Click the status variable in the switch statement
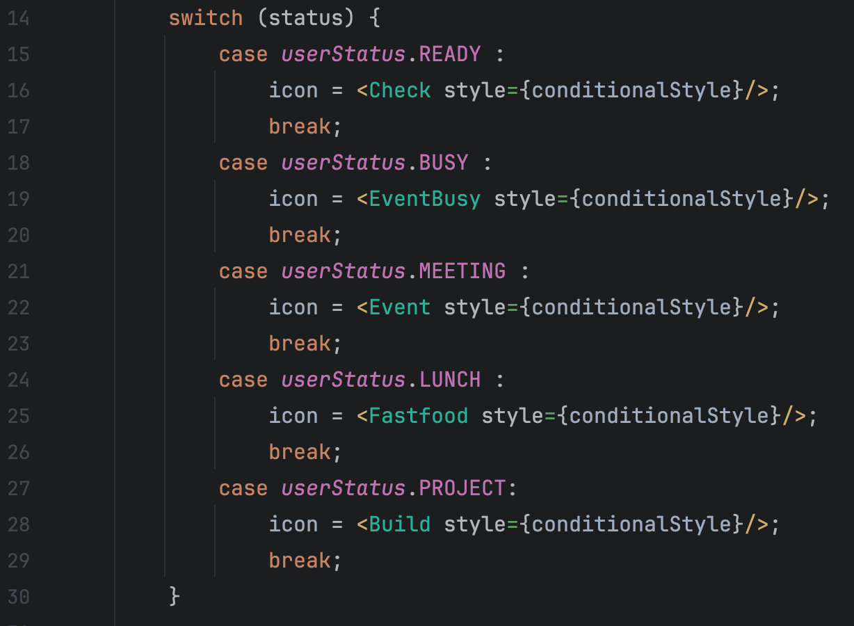 click(307, 17)
